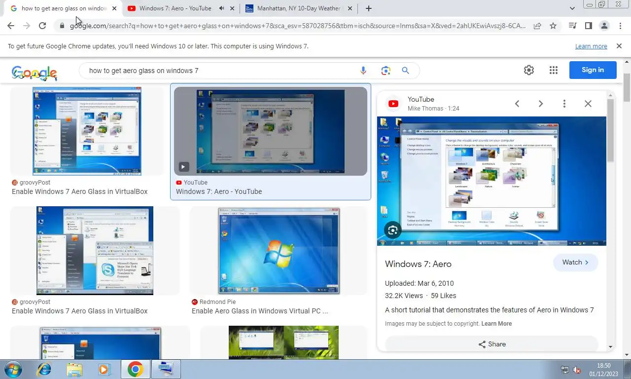The width and height of the screenshot is (631, 379).
Task: Reload the current page
Action: [42, 26]
